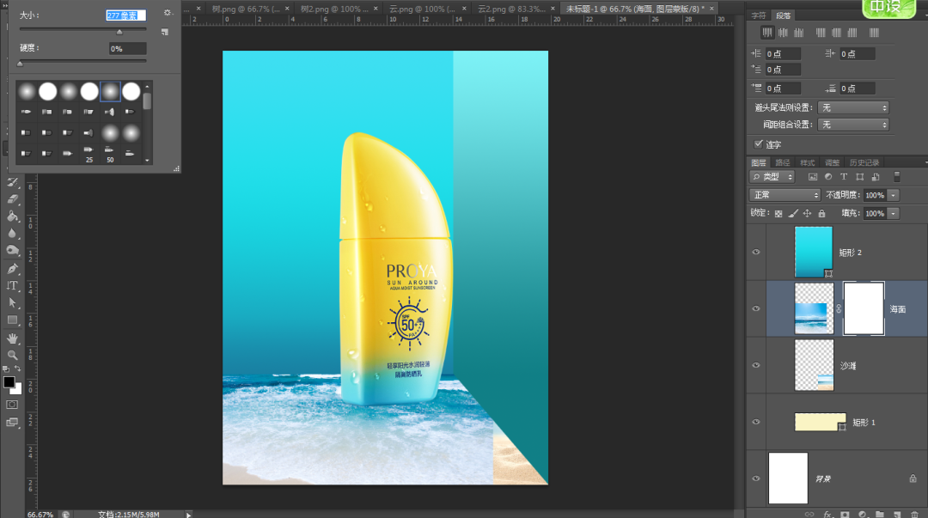This screenshot has width=928, height=518.
Task: Select the Rectangle shape tool
Action: pos(12,320)
